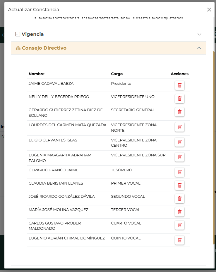The image size is (216, 272).
Task: Click the Consejo Directivo header title
Action: (x=44, y=48)
